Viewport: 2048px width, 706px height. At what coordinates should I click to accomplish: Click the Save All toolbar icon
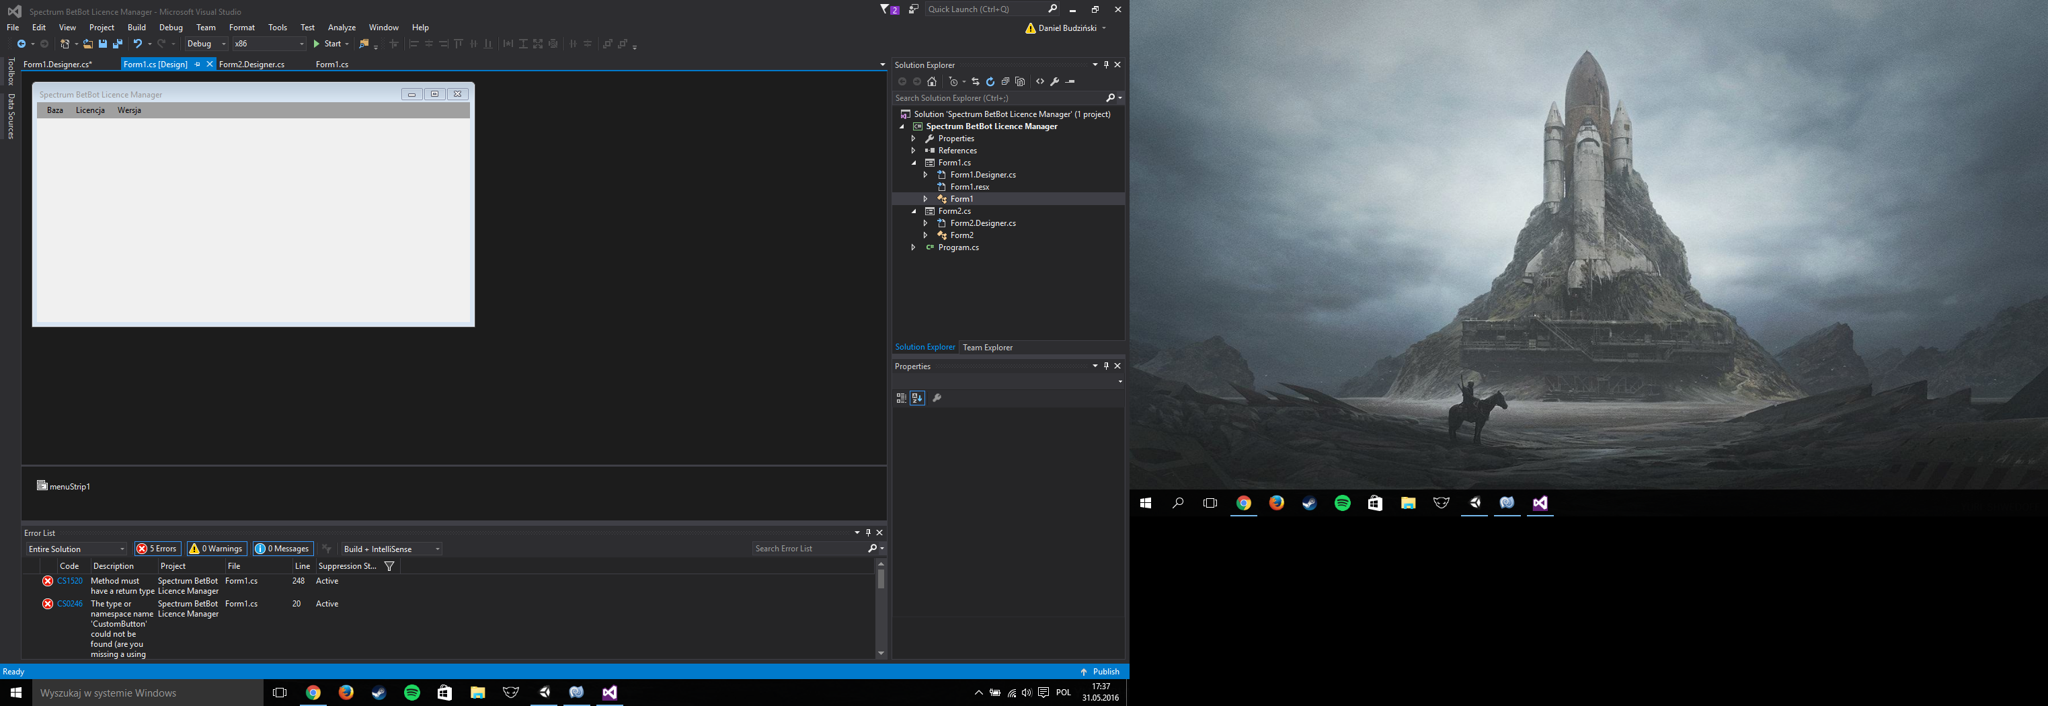pos(118,44)
